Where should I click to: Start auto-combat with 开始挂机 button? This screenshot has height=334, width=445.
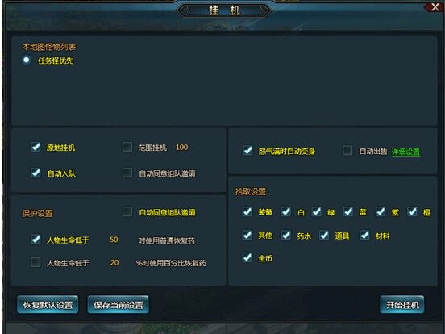coord(402,304)
